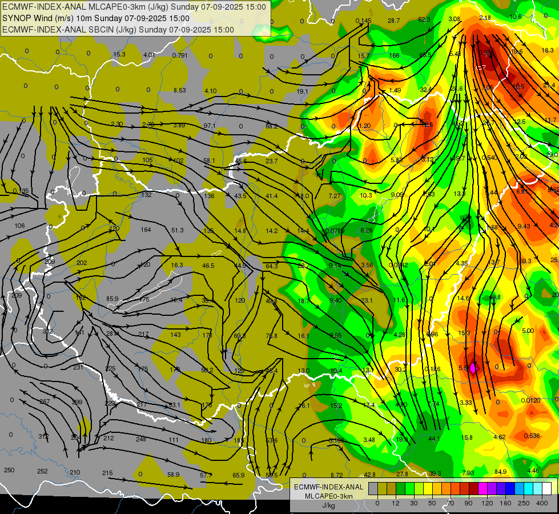Click the map value 252
Viewport: 559px width, 514px height.
(x=42, y=471)
